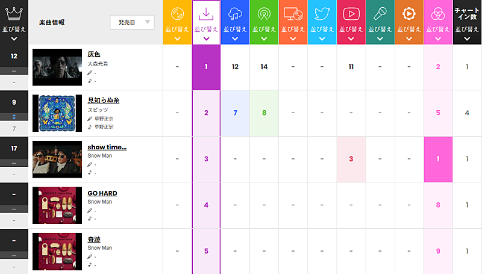Click the Twitter bird icon
The height and width of the screenshot is (274, 482).
coord(322,14)
